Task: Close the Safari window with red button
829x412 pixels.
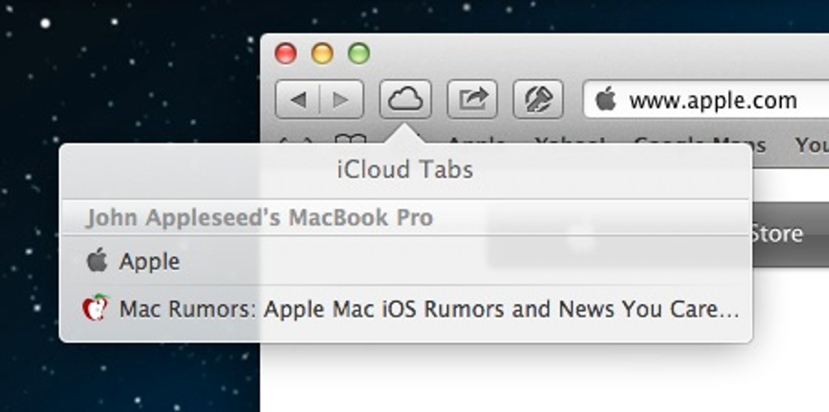Action: (286, 54)
